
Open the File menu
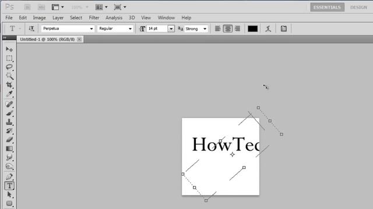click(9, 18)
